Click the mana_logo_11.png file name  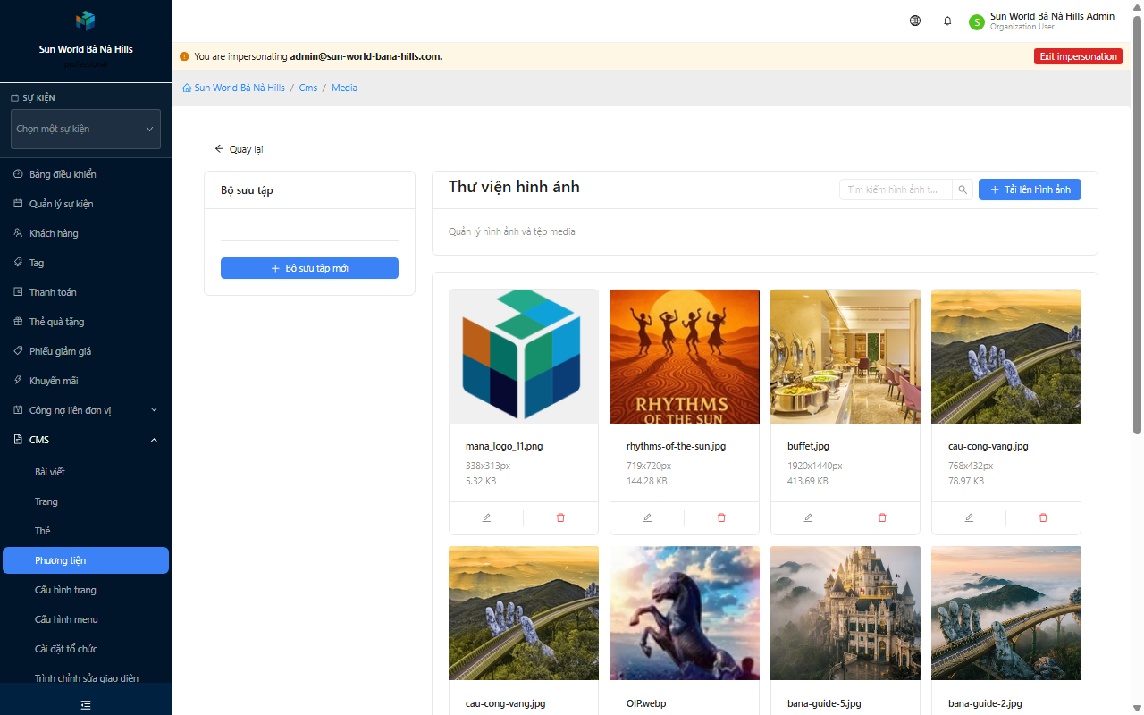point(504,446)
